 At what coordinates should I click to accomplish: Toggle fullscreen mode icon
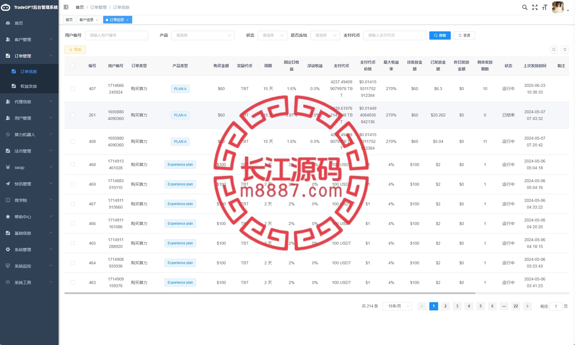click(x=535, y=7)
